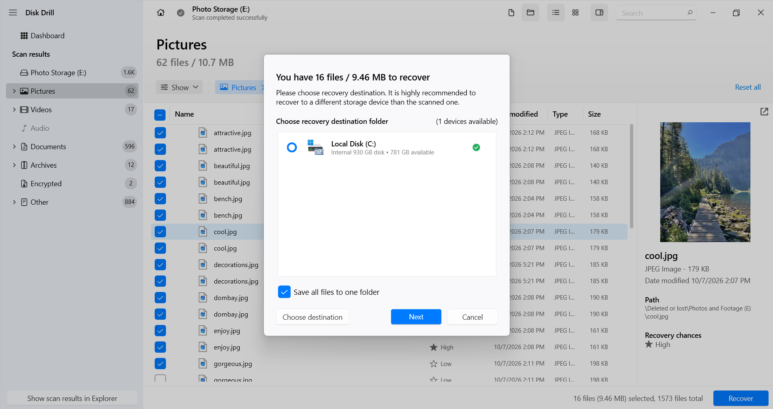Click the Reset all link

point(748,87)
